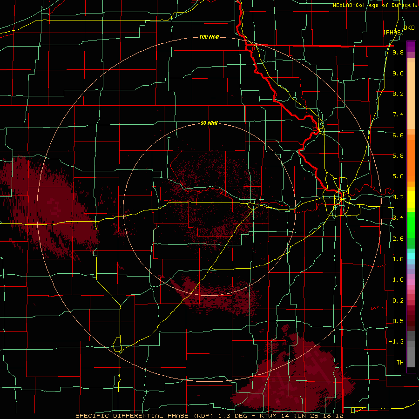Select the 50 NMI range ring label
The image size is (419, 419).
pyautogui.click(x=209, y=123)
